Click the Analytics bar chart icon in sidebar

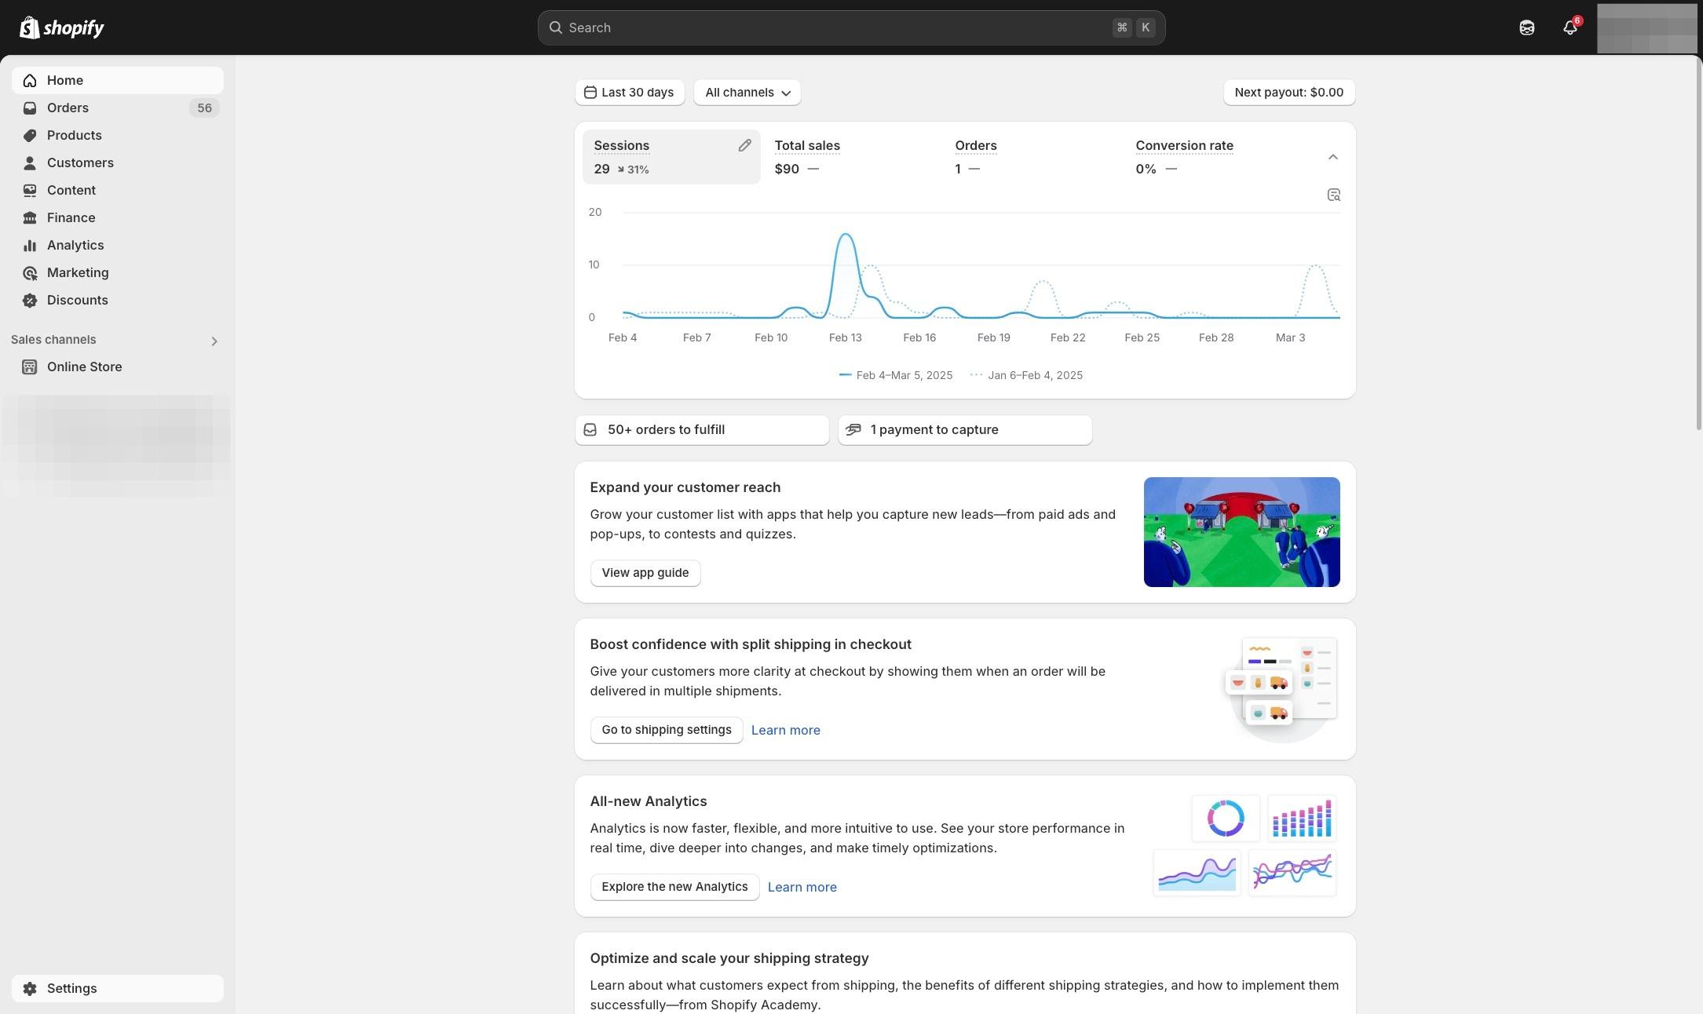30,245
